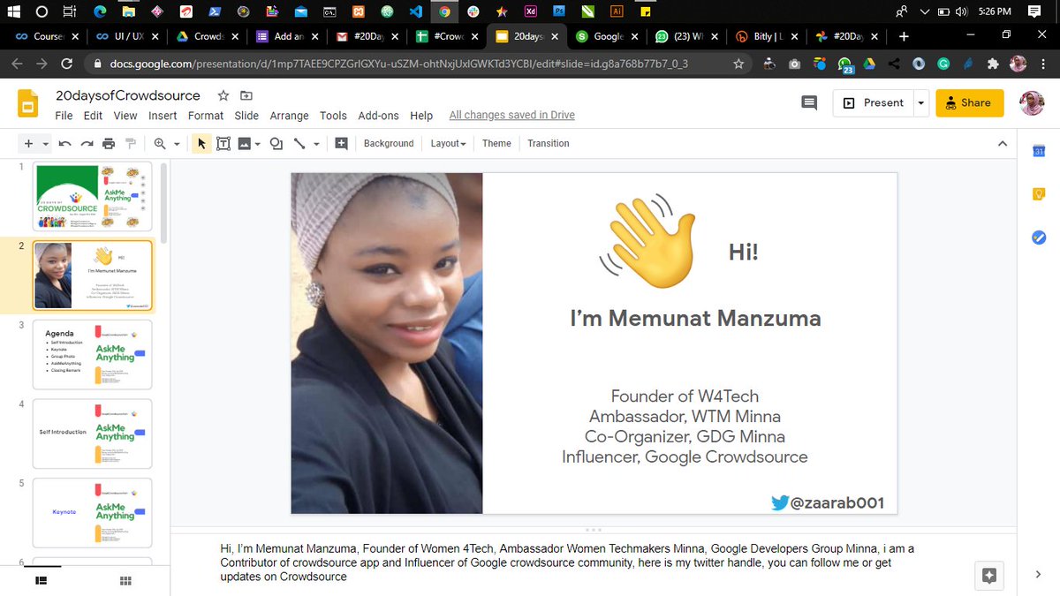Click the Undo arrow in Slides toolbar

point(64,143)
